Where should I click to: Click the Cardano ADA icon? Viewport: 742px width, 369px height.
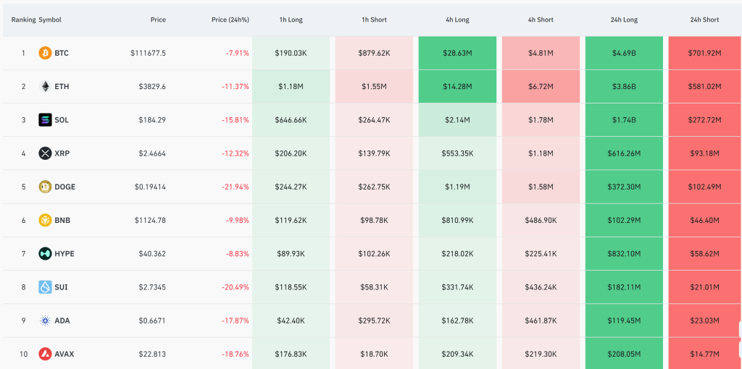(x=45, y=321)
